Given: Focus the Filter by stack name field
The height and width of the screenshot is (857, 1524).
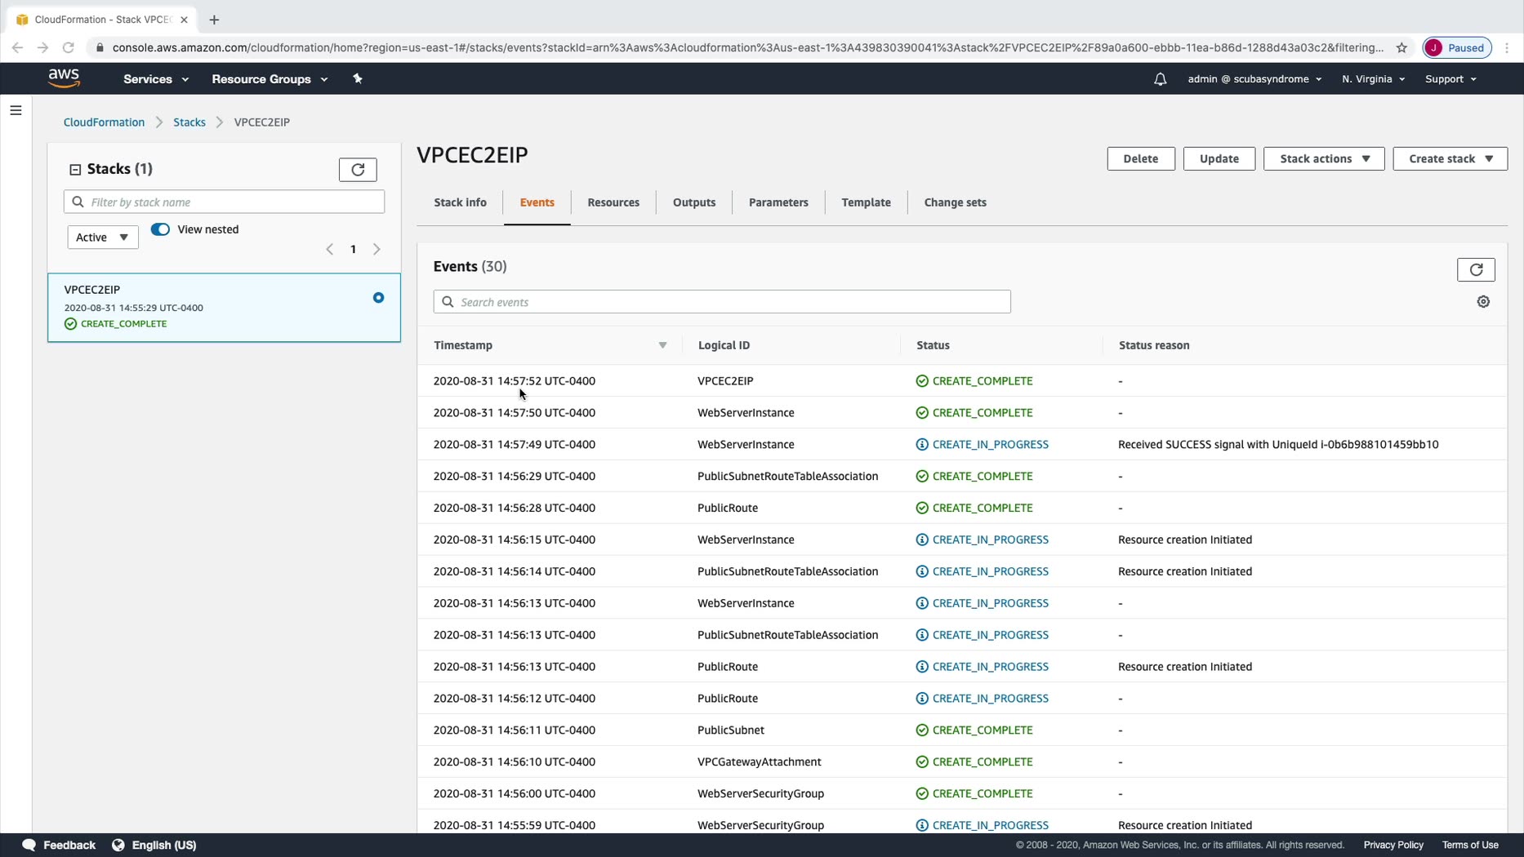Looking at the screenshot, I should tap(224, 202).
